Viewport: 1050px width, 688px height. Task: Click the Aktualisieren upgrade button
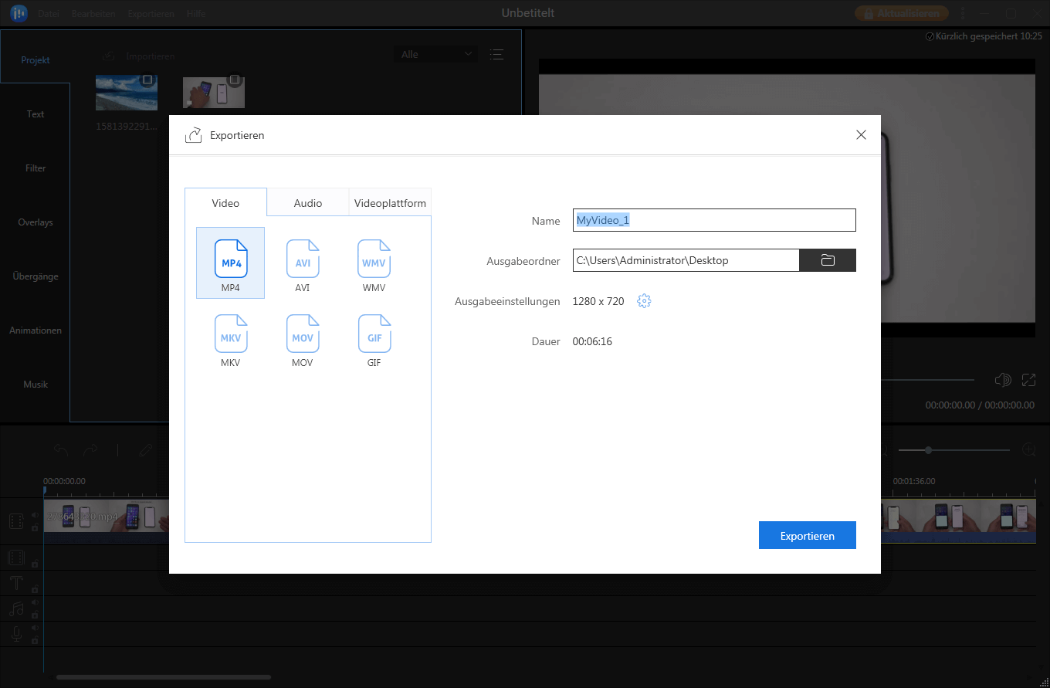point(901,13)
